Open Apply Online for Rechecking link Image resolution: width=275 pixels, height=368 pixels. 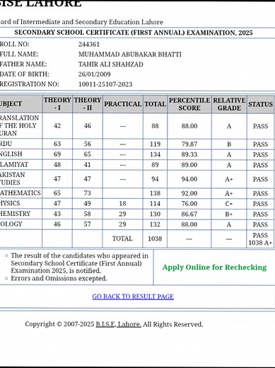214,268
